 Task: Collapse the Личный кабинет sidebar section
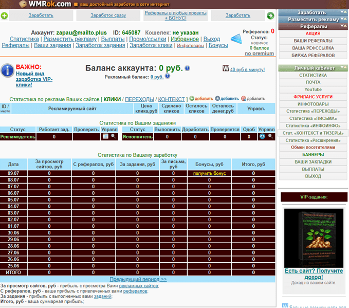pyautogui.click(x=343, y=67)
